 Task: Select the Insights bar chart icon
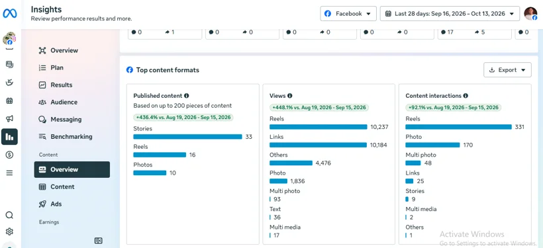coord(9,137)
